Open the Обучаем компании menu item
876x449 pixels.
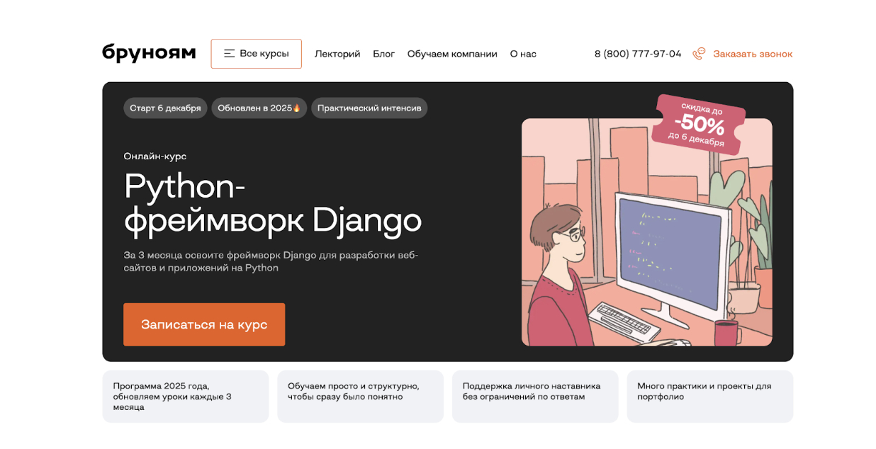(452, 54)
